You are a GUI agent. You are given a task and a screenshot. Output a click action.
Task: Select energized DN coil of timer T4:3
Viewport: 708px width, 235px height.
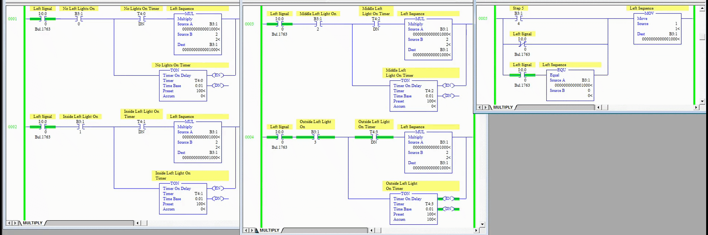(x=448, y=209)
